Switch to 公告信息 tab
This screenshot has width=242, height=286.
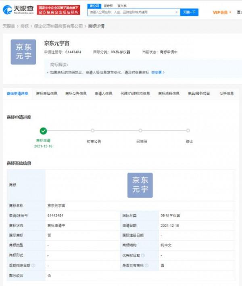(x=227, y=94)
